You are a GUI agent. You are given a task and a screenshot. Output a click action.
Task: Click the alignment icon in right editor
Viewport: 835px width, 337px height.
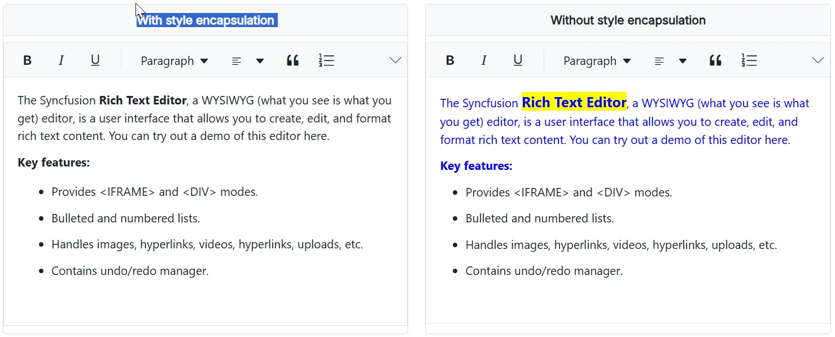[x=659, y=61]
